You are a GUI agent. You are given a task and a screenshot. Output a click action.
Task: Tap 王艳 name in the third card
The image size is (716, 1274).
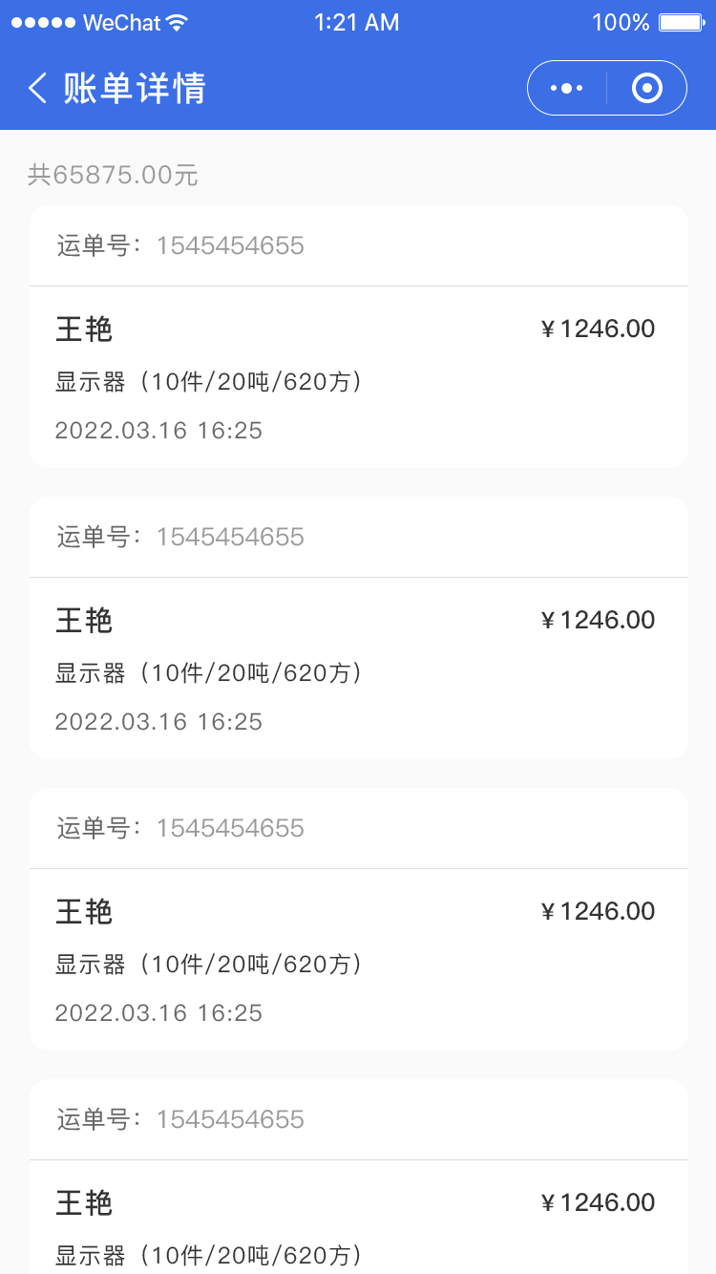tap(84, 912)
